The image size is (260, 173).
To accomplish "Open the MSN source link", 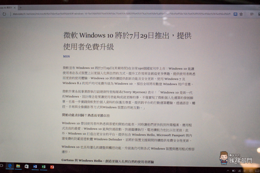I will pos(66,56).
